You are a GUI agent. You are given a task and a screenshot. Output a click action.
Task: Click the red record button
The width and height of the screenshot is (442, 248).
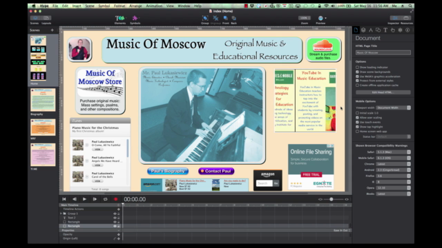point(115,199)
